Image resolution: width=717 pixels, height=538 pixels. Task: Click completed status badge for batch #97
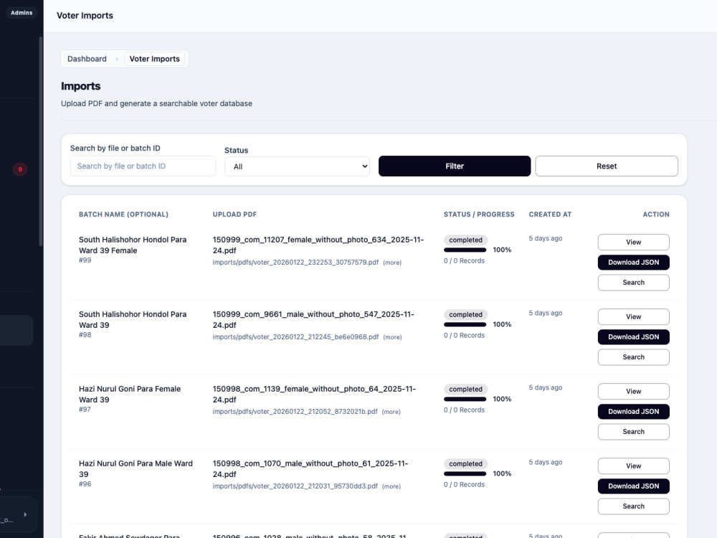[x=465, y=389]
